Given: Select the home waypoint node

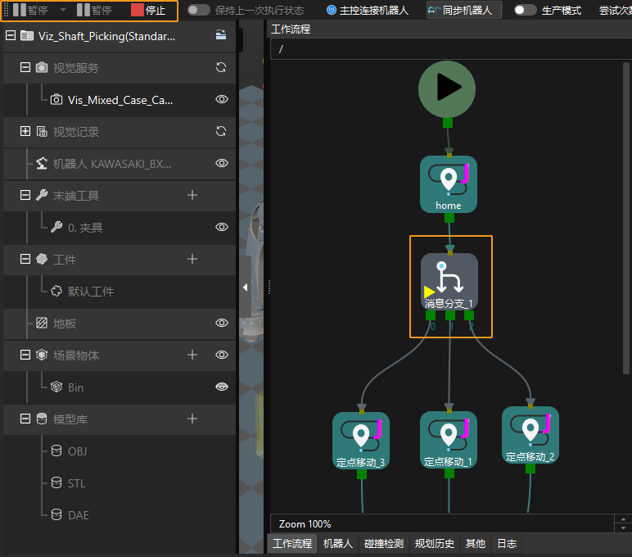Looking at the screenshot, I should click(x=449, y=183).
